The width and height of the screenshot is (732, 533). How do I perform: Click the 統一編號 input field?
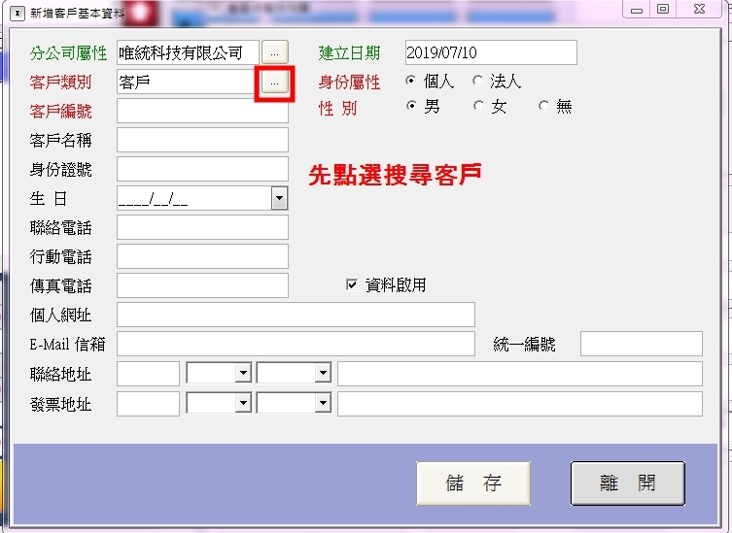tap(641, 344)
